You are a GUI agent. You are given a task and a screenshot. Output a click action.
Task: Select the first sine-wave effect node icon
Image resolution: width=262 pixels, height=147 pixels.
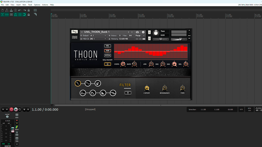point(78,83)
